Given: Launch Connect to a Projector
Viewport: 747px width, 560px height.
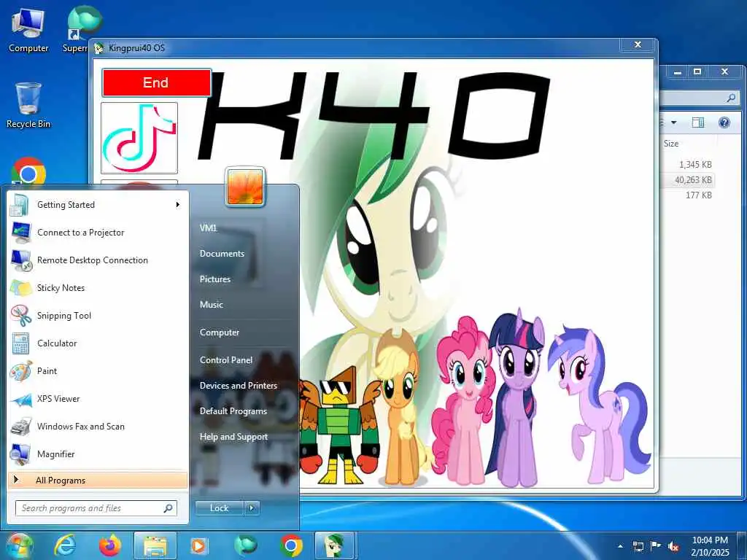Looking at the screenshot, I should (98, 233).
